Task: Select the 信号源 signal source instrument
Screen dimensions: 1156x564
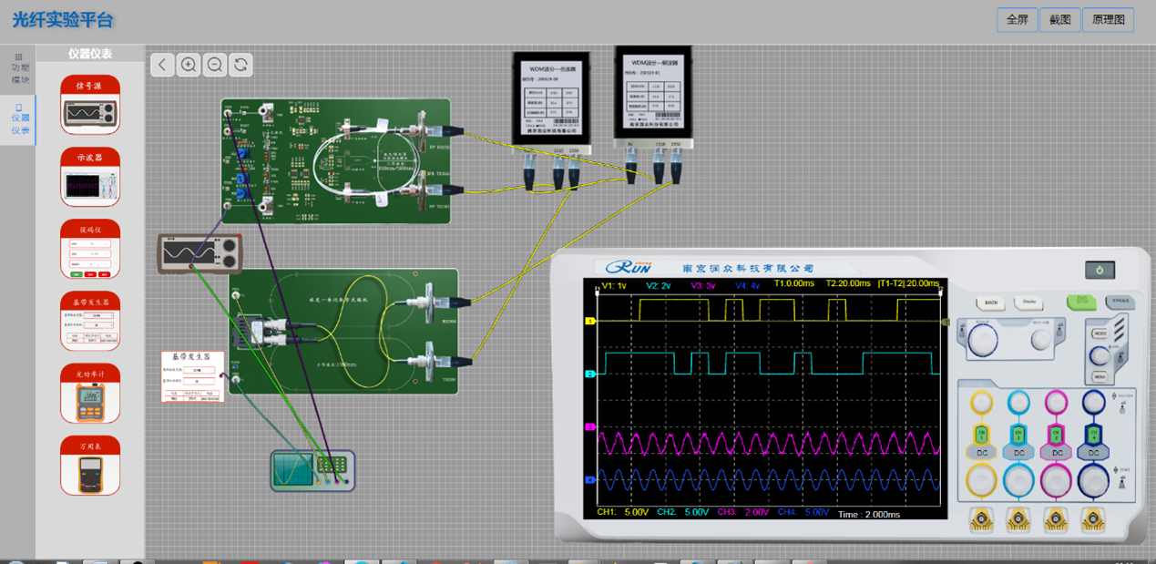Action: coord(90,105)
